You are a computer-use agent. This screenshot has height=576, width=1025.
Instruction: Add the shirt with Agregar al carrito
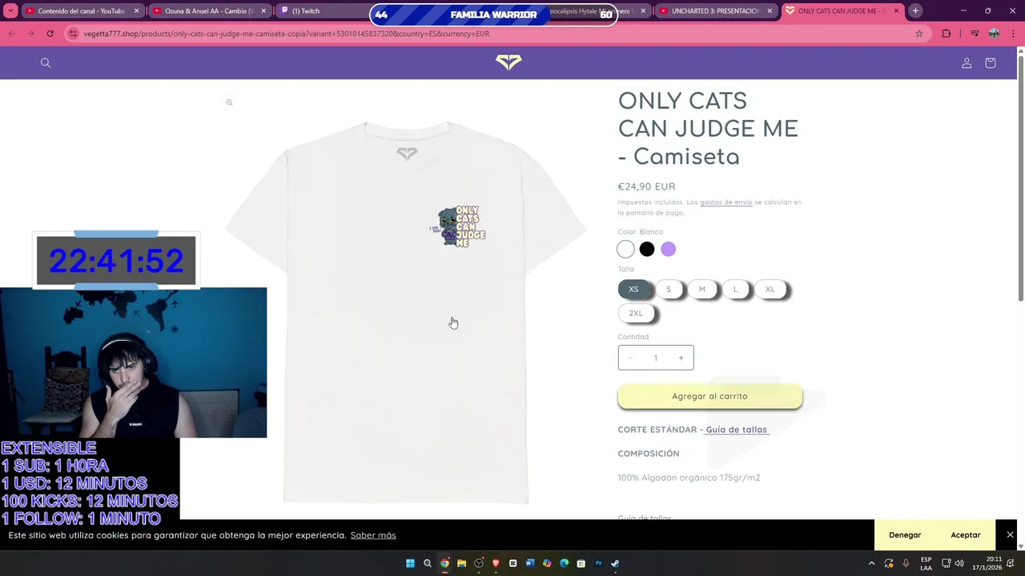709,396
